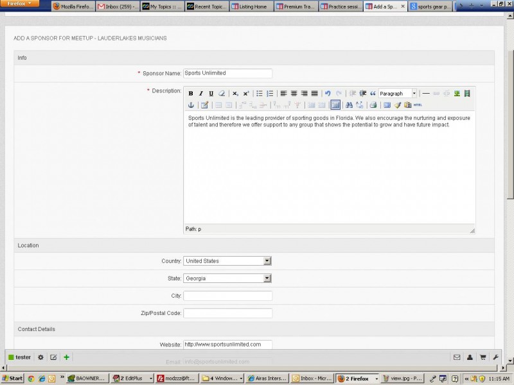
Task: Open the user profile icon in admin bar
Action: tap(470, 357)
